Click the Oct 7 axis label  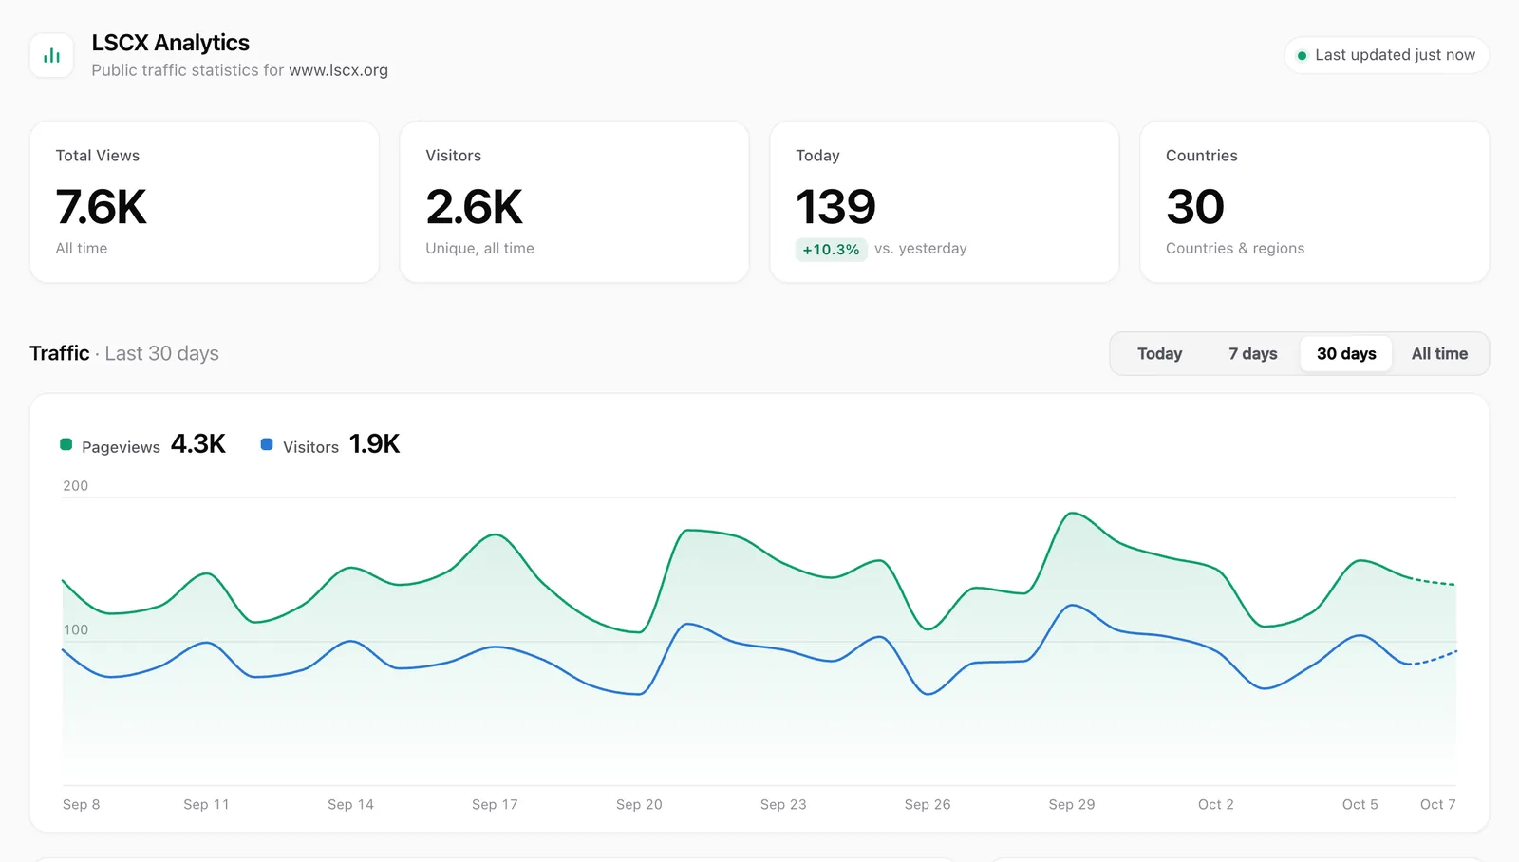point(1437,804)
